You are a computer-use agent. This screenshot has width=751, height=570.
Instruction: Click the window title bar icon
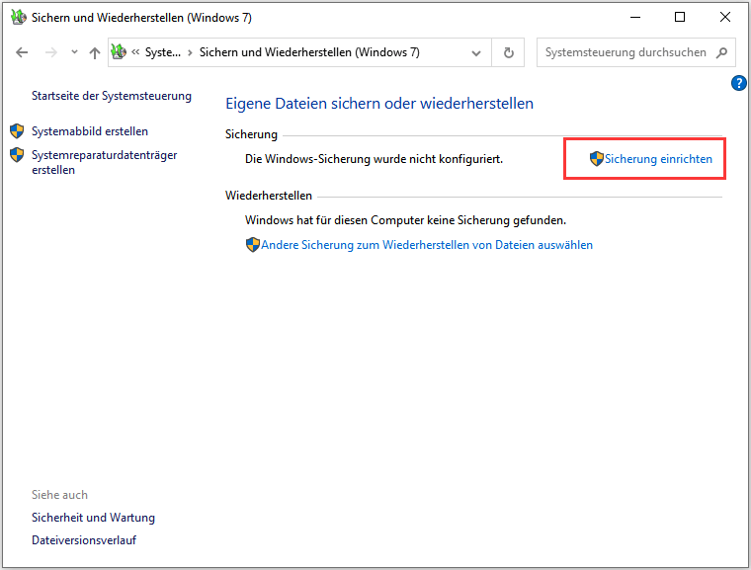click(x=18, y=17)
